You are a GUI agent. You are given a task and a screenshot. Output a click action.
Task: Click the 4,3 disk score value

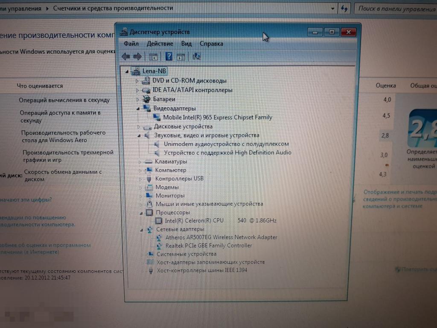pos(383,174)
